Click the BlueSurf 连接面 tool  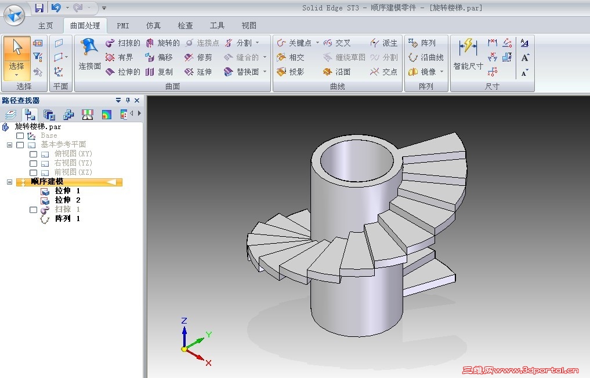(x=89, y=54)
